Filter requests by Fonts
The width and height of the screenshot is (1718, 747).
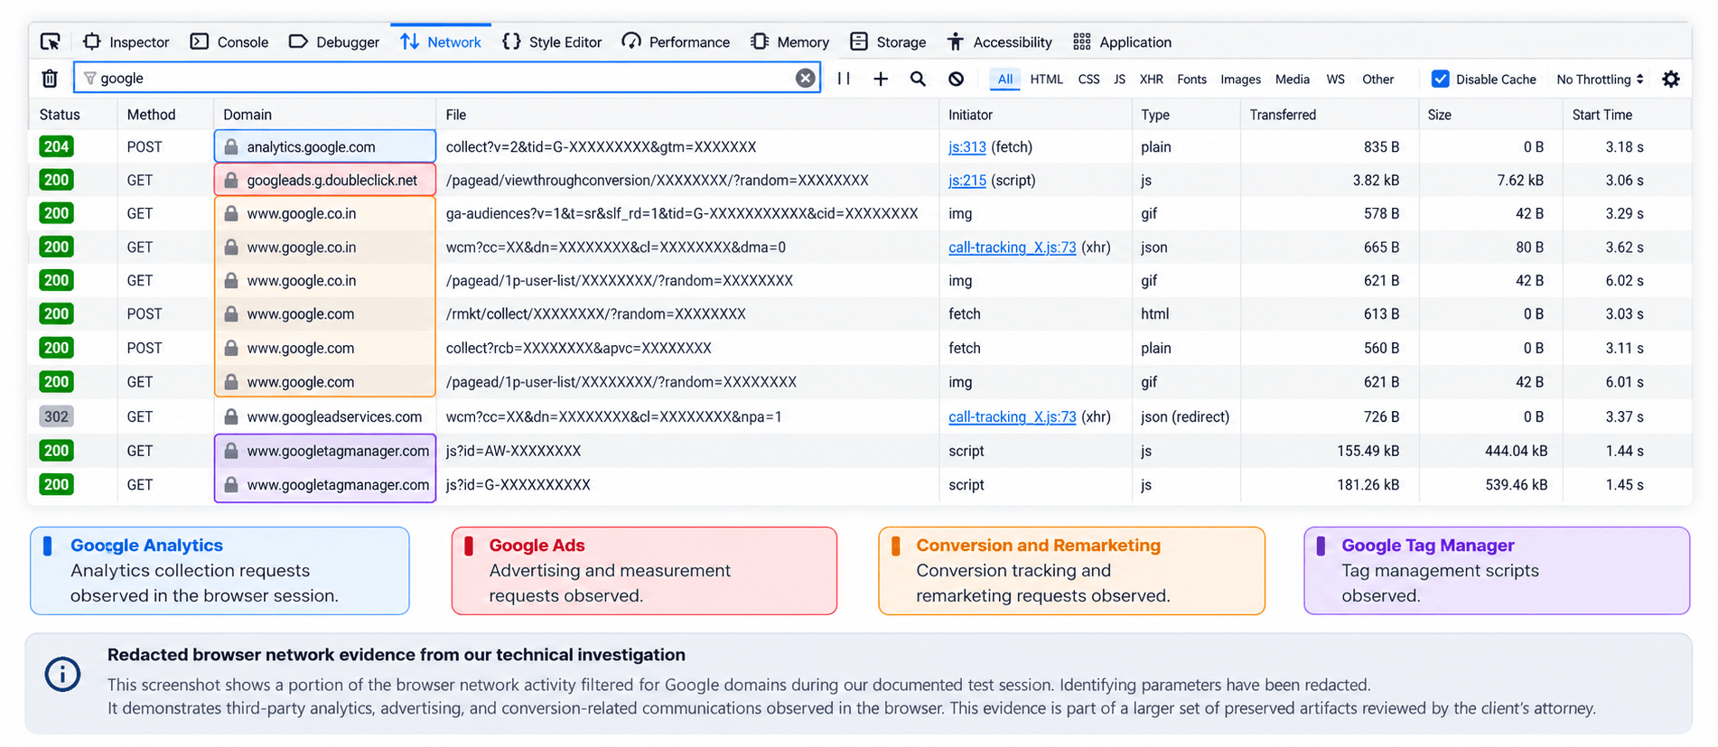(1191, 79)
